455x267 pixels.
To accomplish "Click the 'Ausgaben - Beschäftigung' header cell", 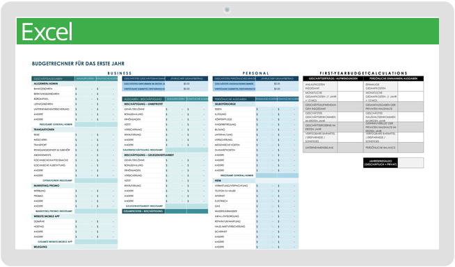I will (x=143, y=99).
